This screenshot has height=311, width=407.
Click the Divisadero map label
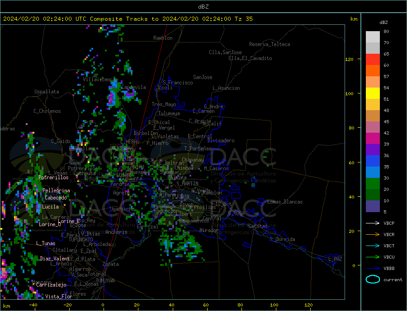(x=221, y=140)
